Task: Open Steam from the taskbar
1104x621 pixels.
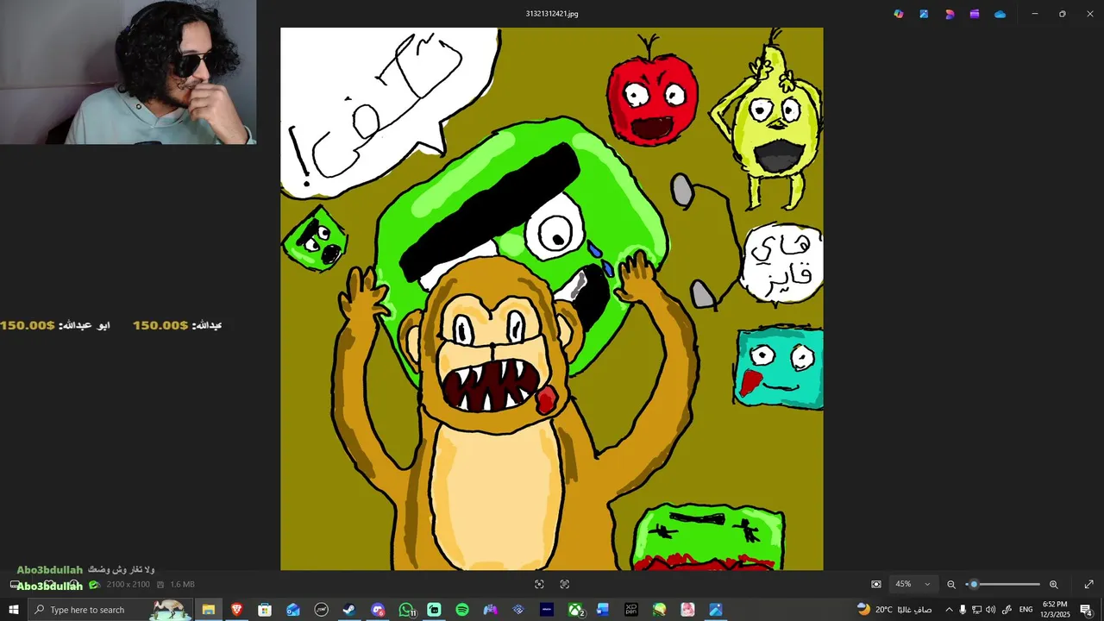Action: pyautogui.click(x=349, y=610)
